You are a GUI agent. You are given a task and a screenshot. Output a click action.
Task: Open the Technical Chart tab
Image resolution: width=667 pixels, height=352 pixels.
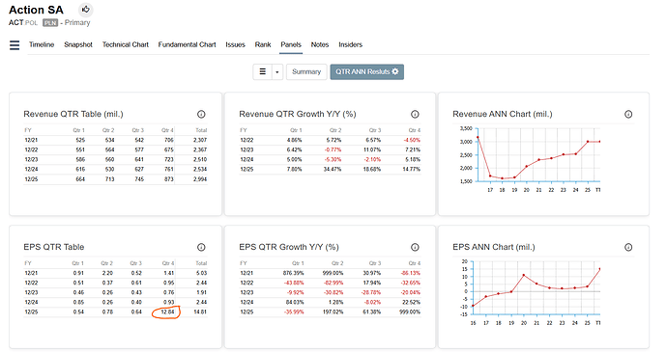pos(126,44)
